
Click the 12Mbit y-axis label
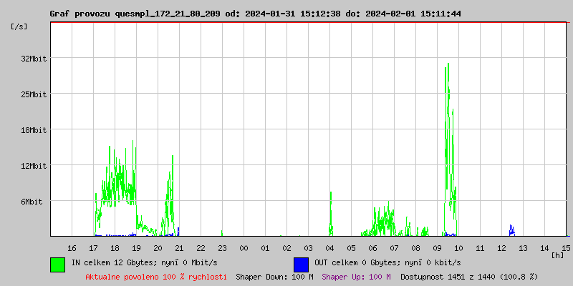coord(34,166)
